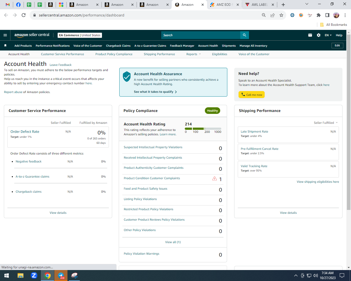Click the Call me now button
This screenshot has width=351, height=281.
pyautogui.click(x=251, y=95)
